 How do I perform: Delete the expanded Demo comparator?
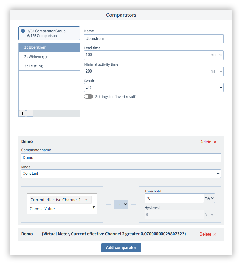click(x=208, y=142)
